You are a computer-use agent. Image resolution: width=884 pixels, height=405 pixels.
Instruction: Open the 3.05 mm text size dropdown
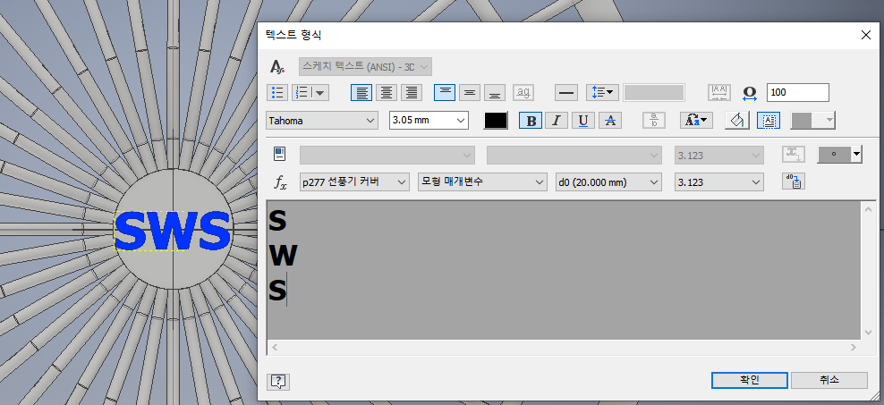pos(429,120)
